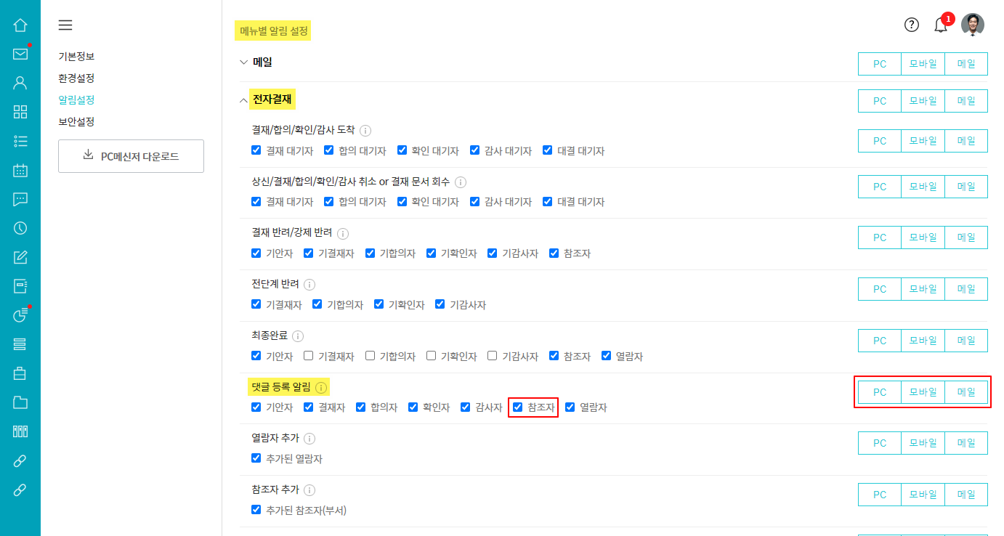Expand the 메일 section
Screen dimensions: 1004x536
(244, 62)
